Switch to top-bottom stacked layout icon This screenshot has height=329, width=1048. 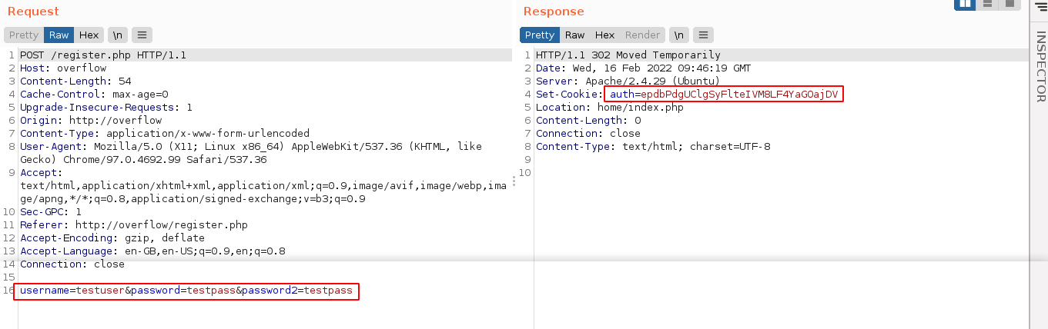(986, 4)
